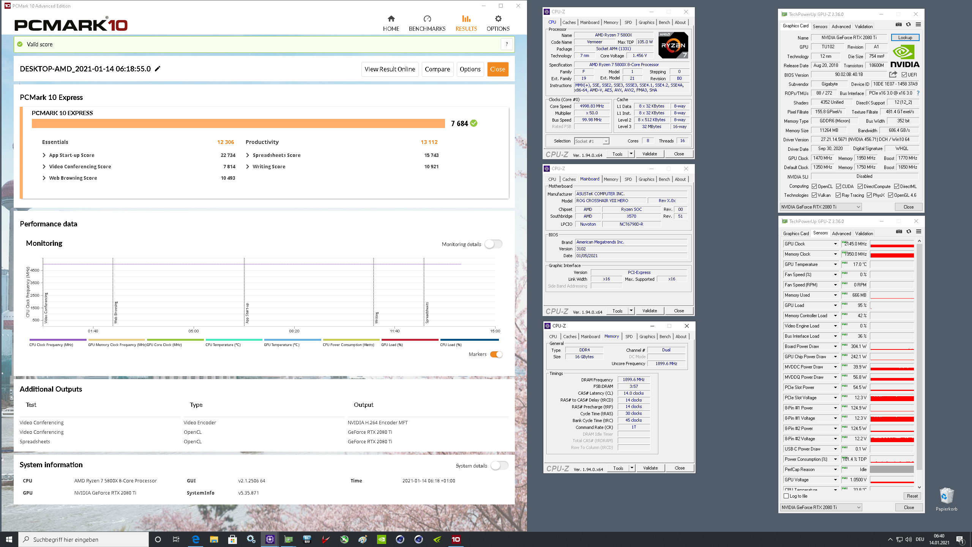This screenshot has height=547, width=972.
Task: Open the BENCHMARKS gauge icon
Action: [x=427, y=19]
